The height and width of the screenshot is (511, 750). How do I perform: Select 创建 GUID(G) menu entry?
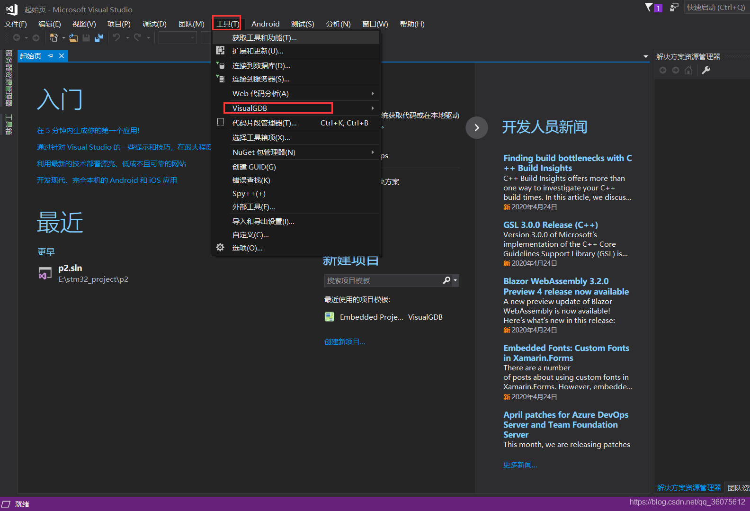[x=296, y=167]
